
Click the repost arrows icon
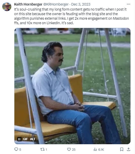coord(43,149)
